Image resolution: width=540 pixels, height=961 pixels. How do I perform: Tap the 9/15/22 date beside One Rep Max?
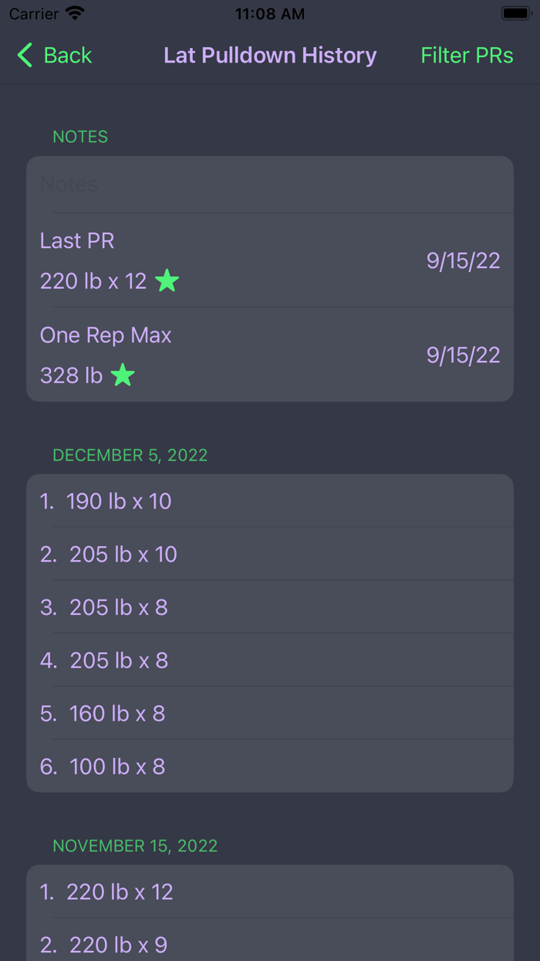point(463,355)
